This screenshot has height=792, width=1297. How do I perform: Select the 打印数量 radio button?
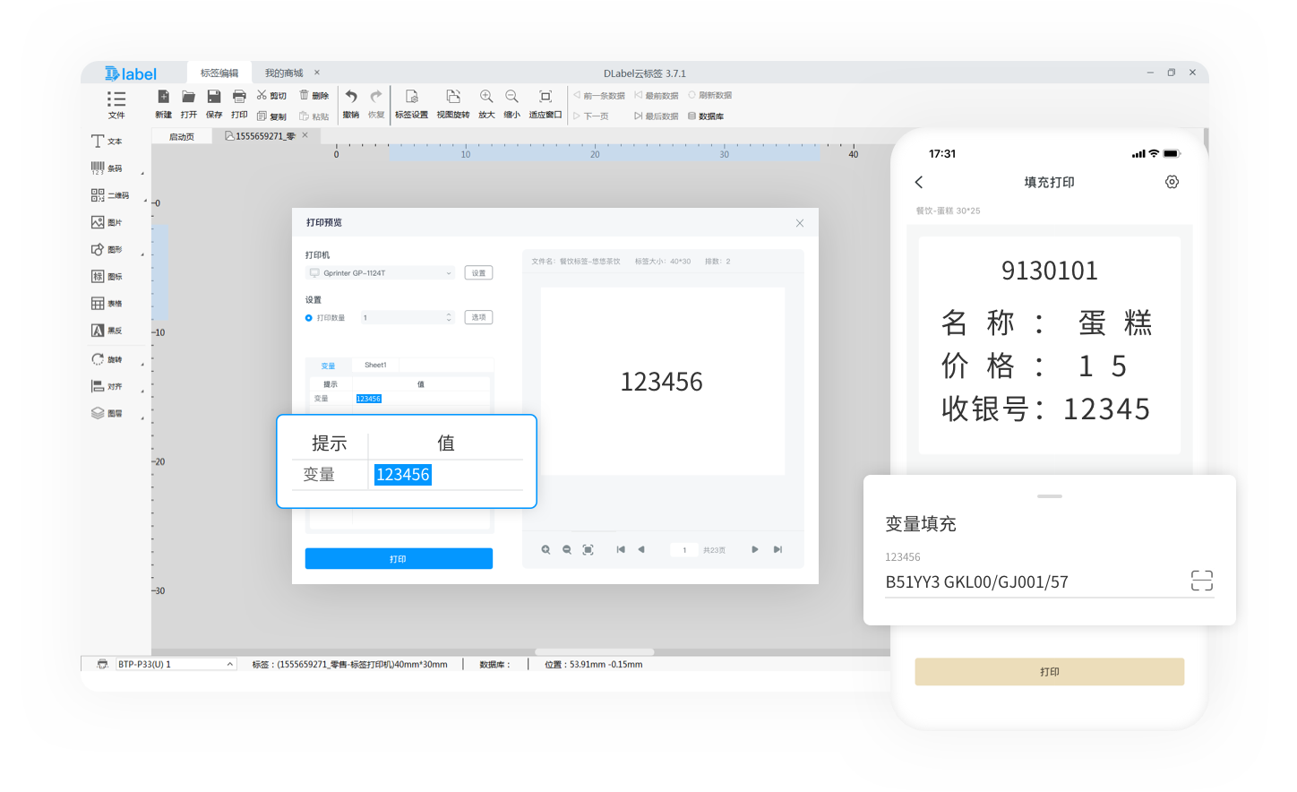click(x=309, y=318)
